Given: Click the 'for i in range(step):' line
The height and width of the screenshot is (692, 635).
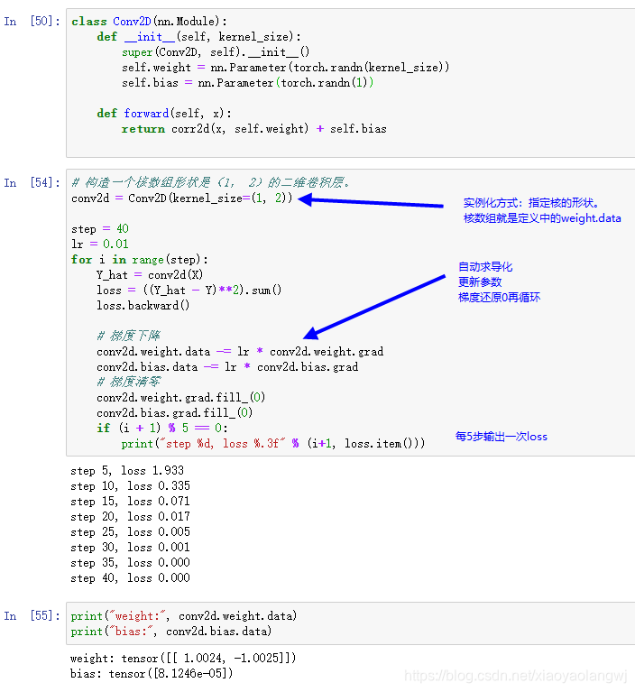Looking at the screenshot, I should pos(140,260).
